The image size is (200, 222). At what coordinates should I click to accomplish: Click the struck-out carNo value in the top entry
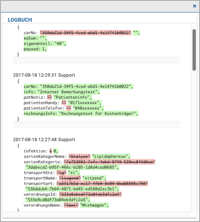tap(85, 32)
